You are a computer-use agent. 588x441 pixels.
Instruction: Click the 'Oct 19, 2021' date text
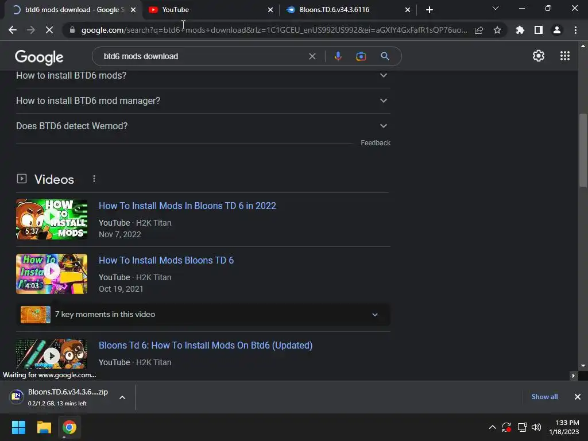(121, 289)
